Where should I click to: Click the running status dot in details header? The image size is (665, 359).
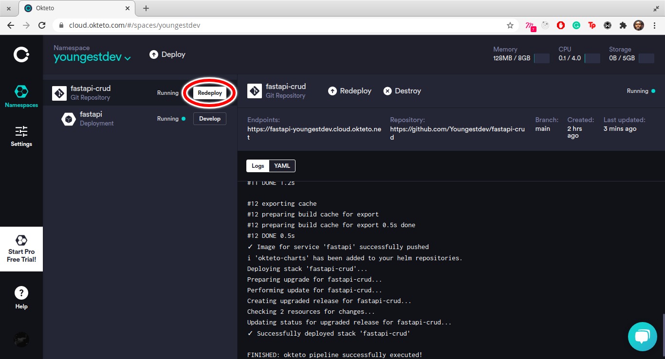click(x=653, y=91)
